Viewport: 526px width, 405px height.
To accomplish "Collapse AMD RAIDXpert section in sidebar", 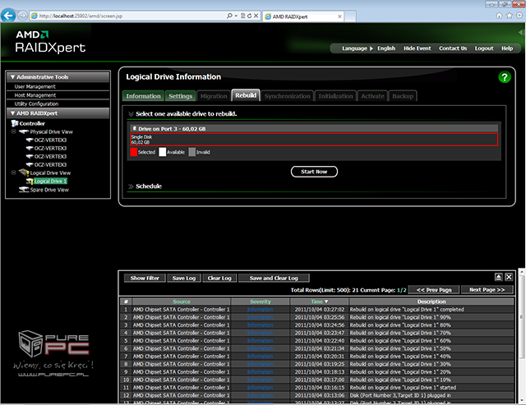I will click(x=12, y=113).
